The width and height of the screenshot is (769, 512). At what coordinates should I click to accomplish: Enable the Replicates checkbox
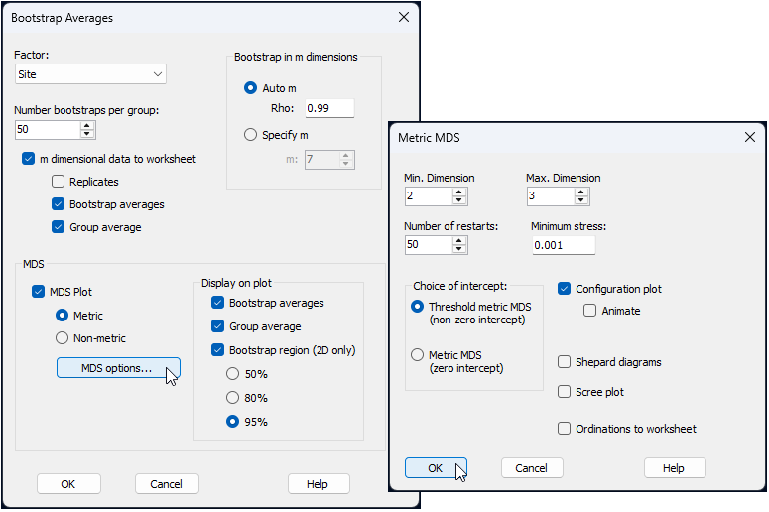point(59,182)
